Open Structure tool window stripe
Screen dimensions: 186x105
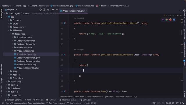click(x=1, y=91)
